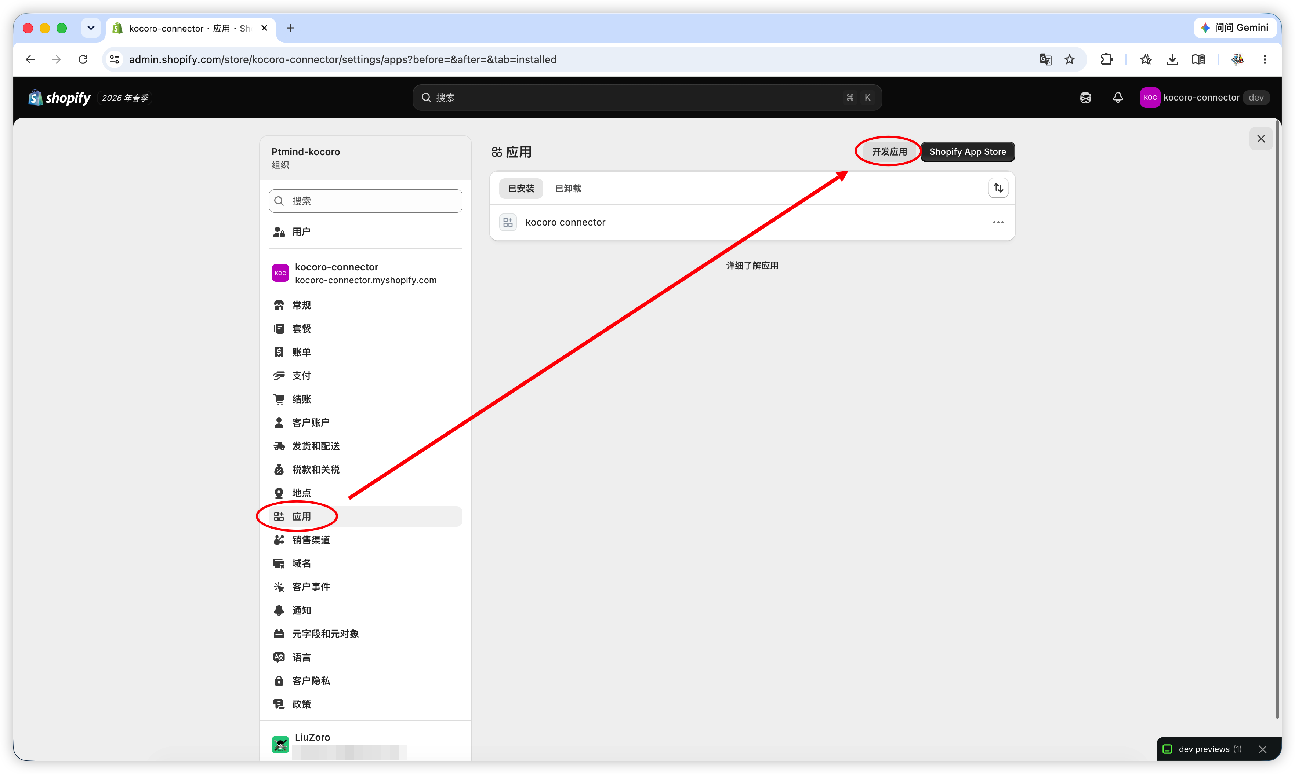This screenshot has width=1295, height=774.
Task: Open the Sidekick assistant icon
Action: (x=1085, y=98)
